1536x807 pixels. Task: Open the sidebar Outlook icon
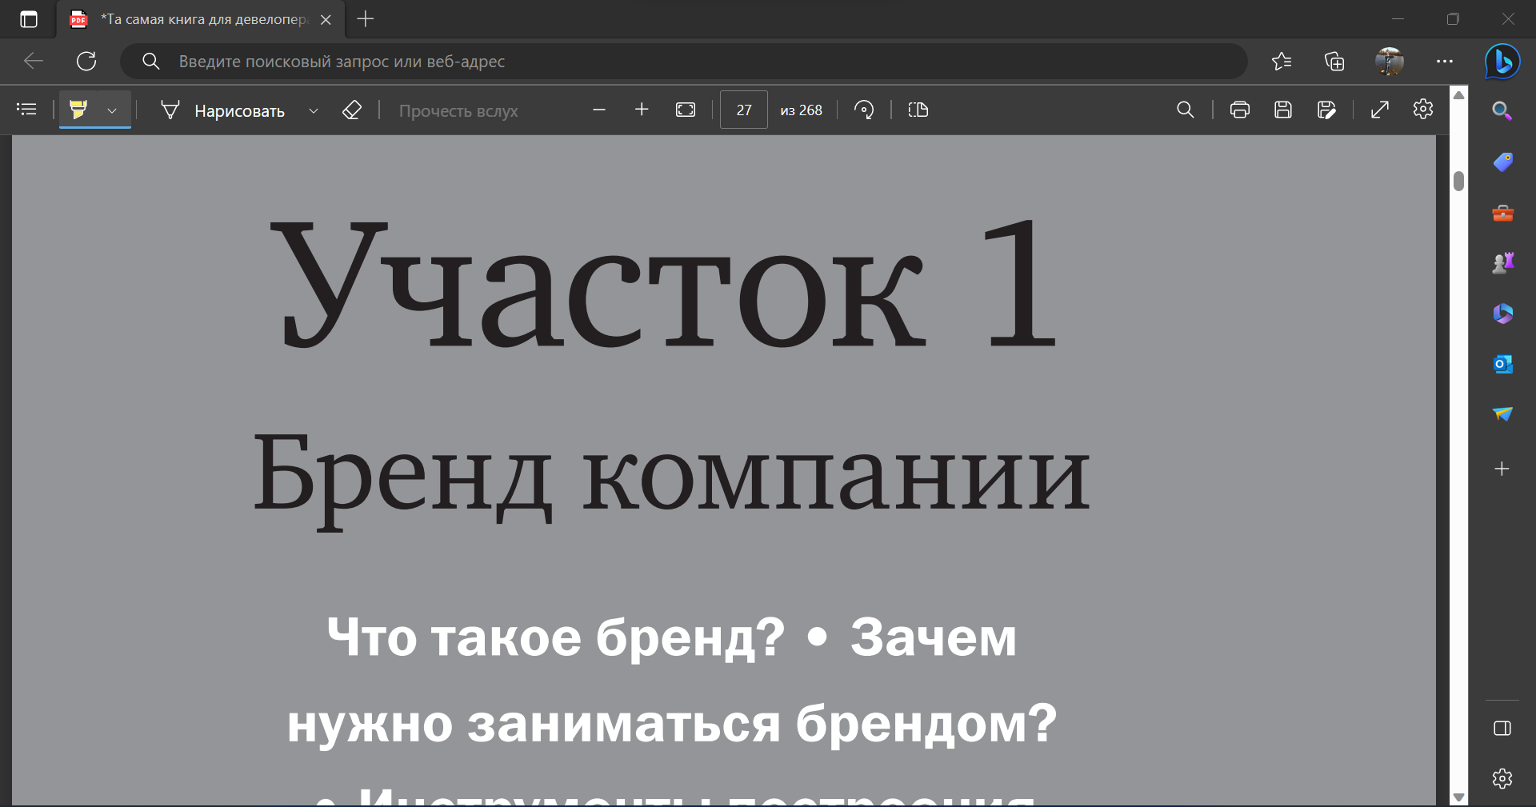click(1502, 364)
